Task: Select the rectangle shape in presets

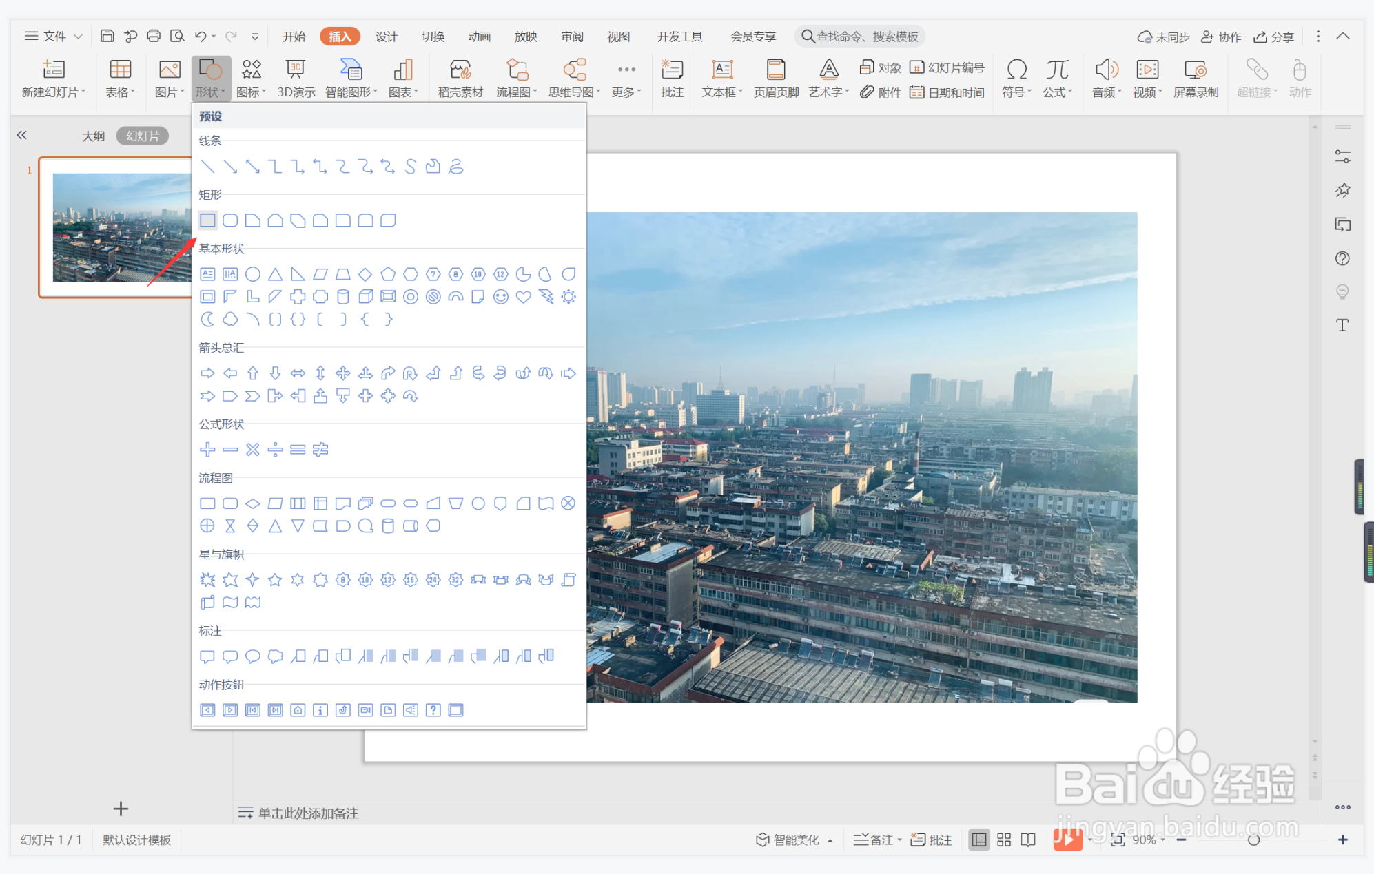Action: (x=207, y=220)
